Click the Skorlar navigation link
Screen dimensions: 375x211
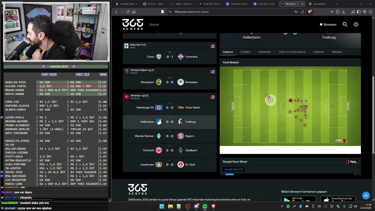[x=154, y=25]
